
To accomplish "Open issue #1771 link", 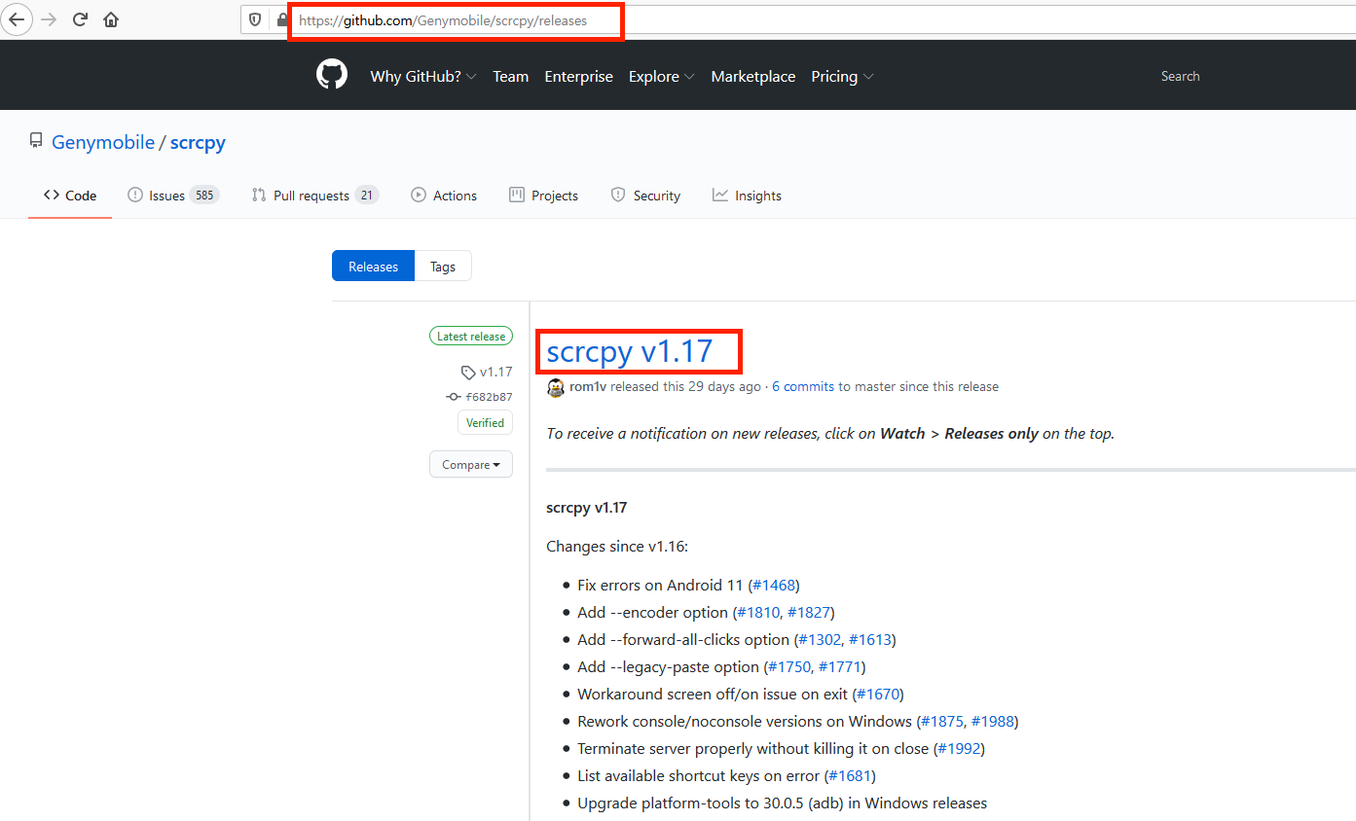I will (839, 667).
